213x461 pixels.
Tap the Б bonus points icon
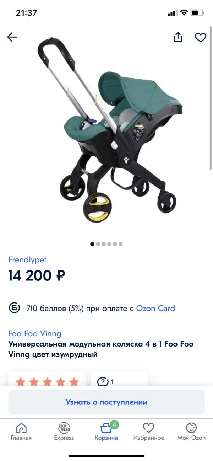coord(14,308)
